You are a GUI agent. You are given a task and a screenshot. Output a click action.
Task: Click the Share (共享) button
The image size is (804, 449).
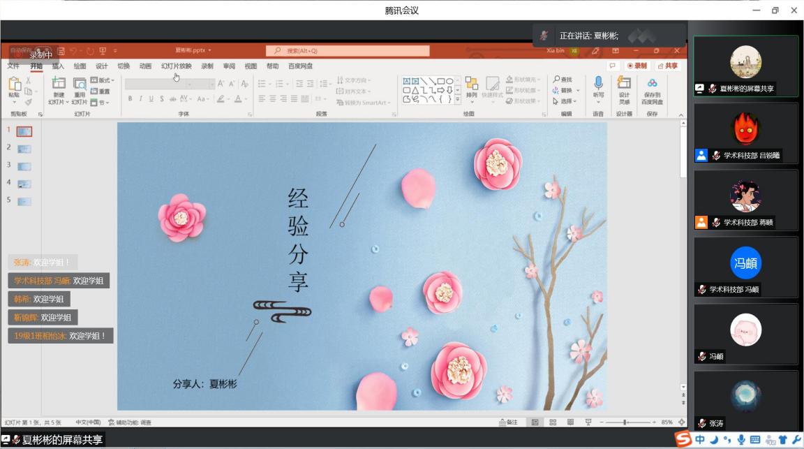[668, 66]
